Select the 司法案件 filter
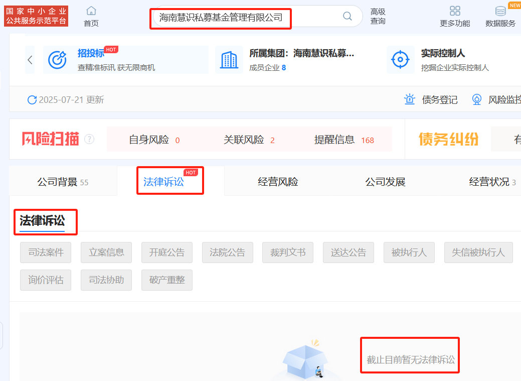Viewport: 521px width, 381px height. click(x=46, y=252)
